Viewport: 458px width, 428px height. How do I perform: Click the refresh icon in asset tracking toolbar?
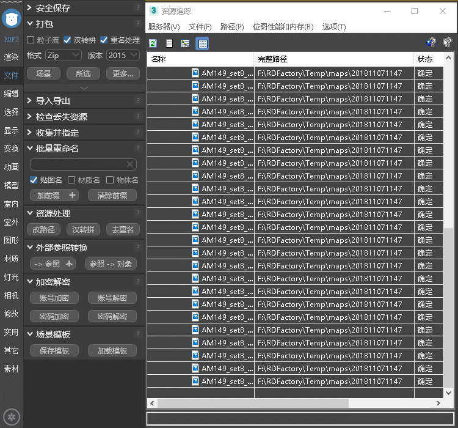153,43
